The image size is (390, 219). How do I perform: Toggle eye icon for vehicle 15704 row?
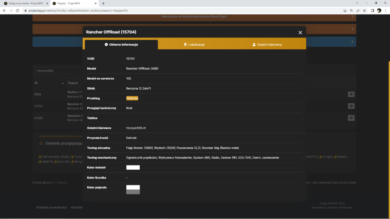(x=351, y=106)
